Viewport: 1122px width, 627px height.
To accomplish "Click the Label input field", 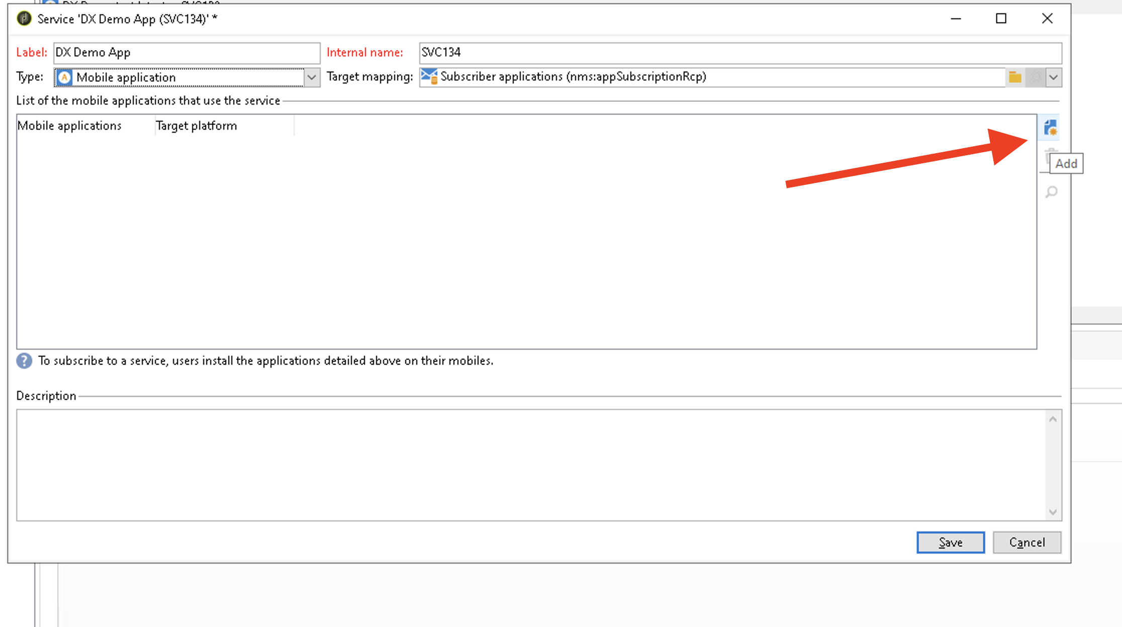I will coord(186,53).
